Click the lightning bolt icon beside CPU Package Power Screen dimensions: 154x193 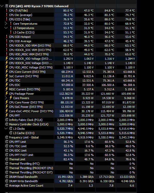point(7,93)
